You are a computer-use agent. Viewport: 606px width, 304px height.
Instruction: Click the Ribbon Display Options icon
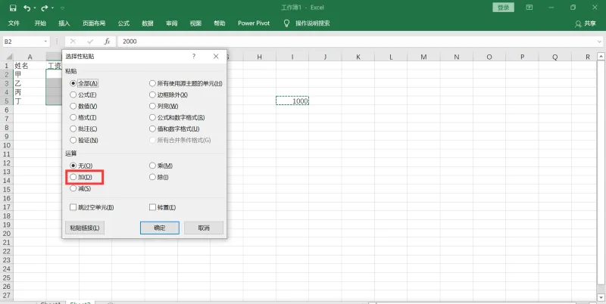tap(529, 8)
